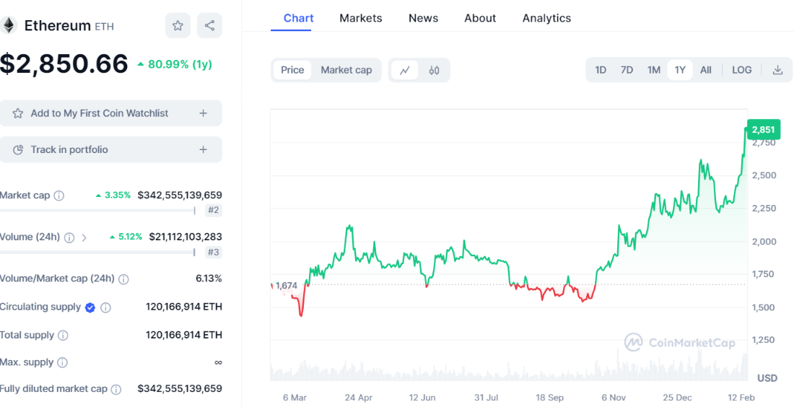794x407 pixels.
Task: Click the info icon beside Market cap
Action: (59, 196)
